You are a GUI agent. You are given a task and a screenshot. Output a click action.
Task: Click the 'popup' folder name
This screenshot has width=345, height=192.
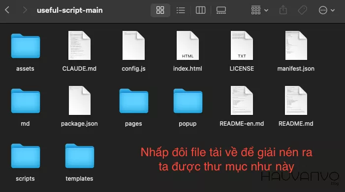188,124
